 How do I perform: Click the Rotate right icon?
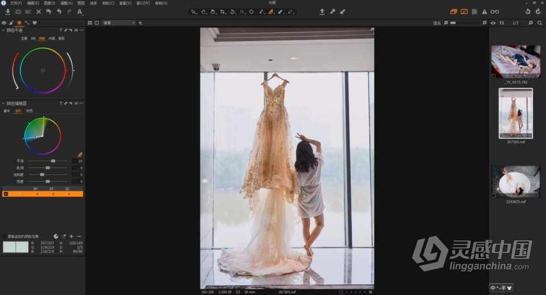point(539,12)
